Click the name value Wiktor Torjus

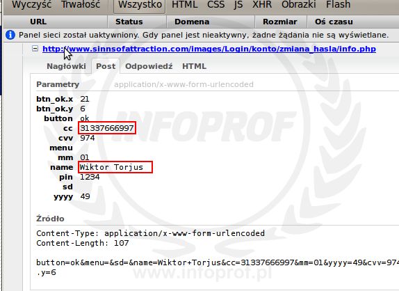click(111, 167)
